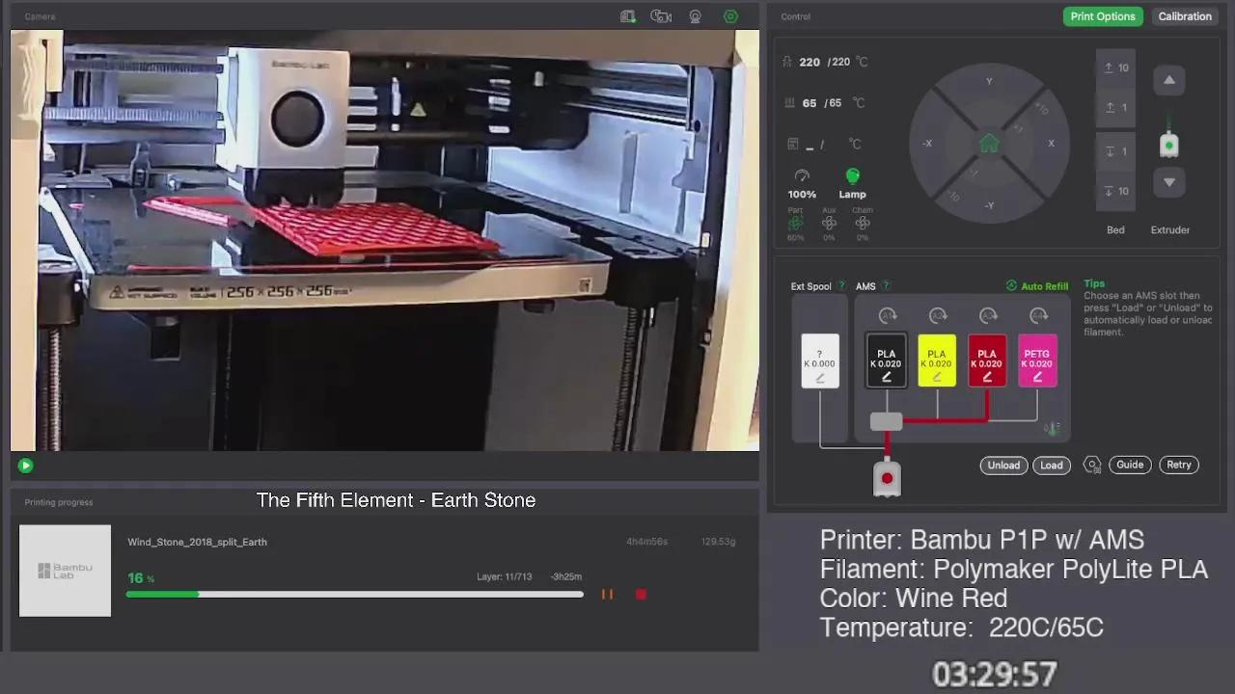Jog the toolhead in -X direction
Screen dimensions: 1235x694
tap(927, 144)
